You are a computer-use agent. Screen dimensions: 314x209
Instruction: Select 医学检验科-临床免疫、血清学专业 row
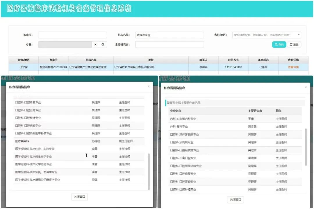pos(79,172)
